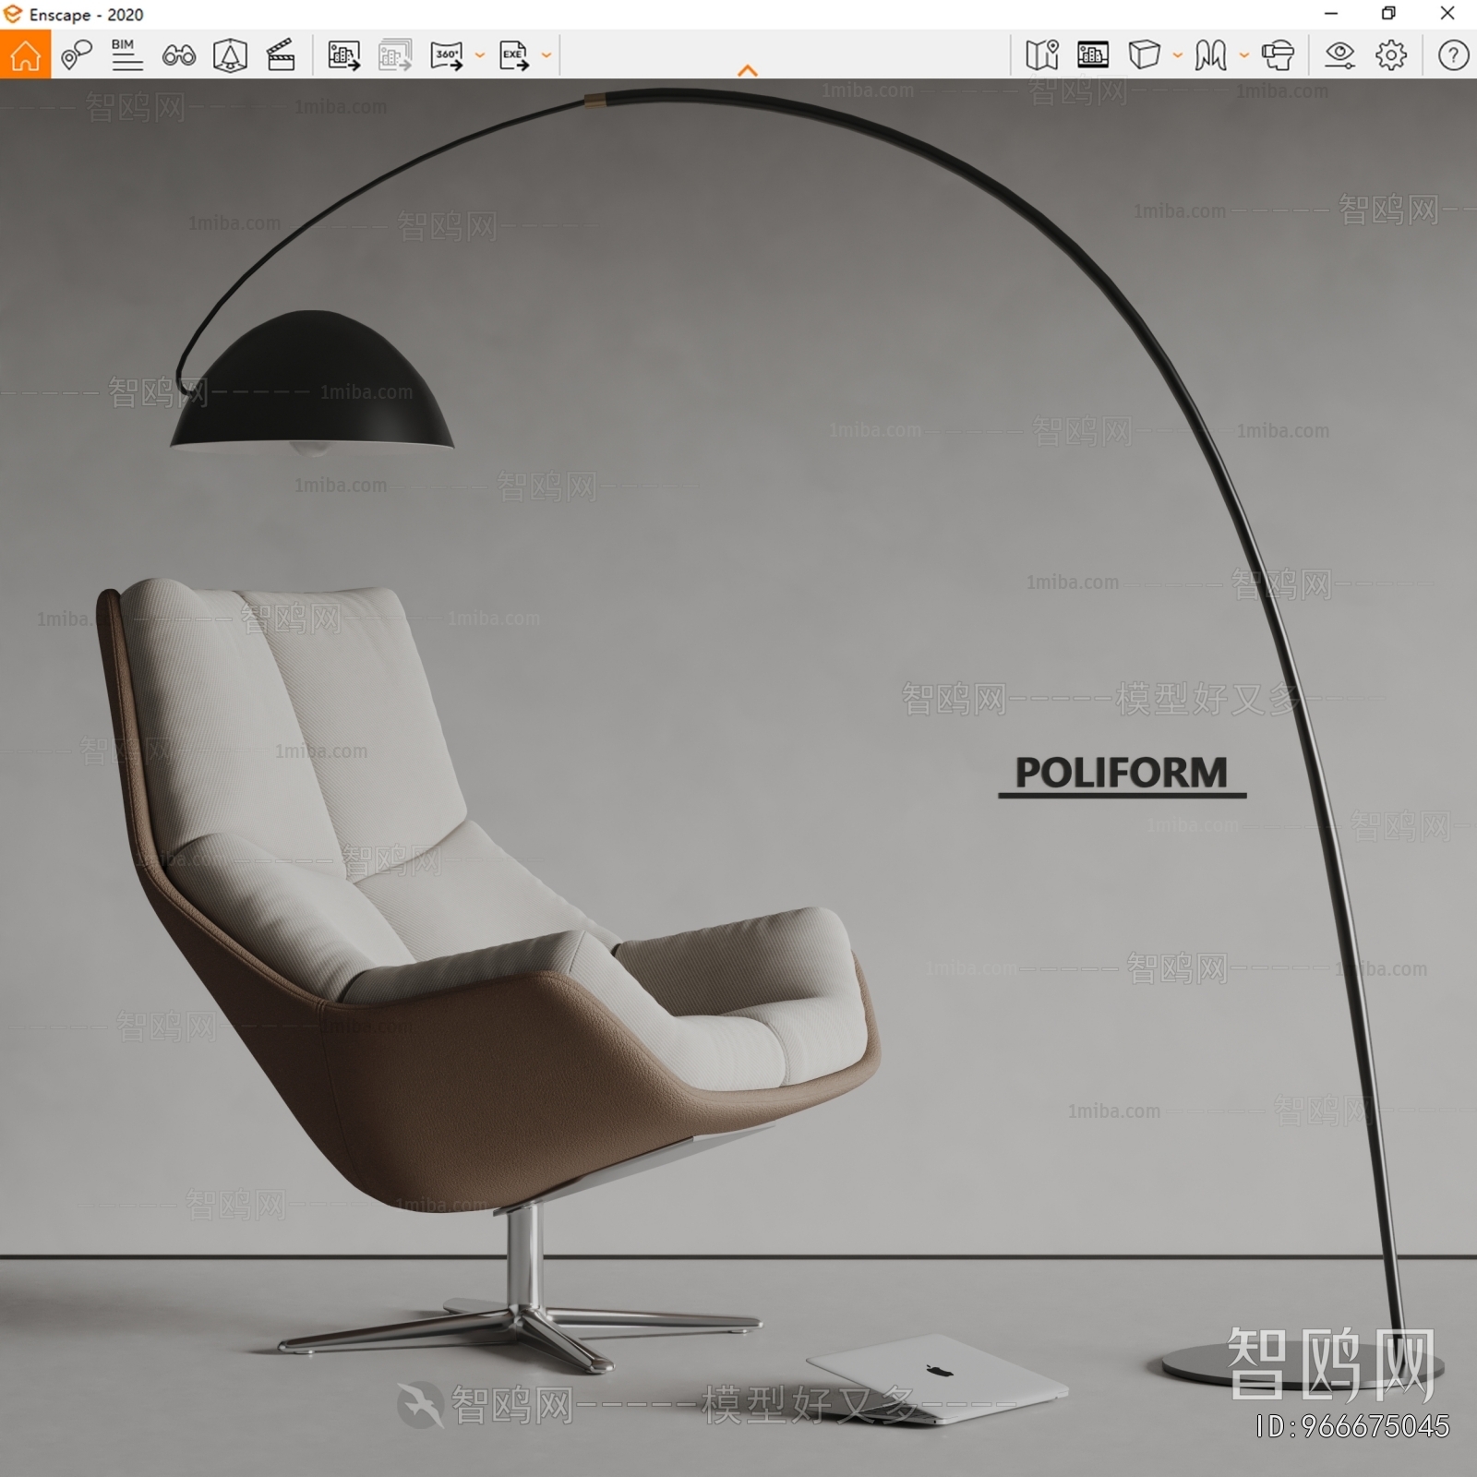
Task: Open the help question mark
Action: click(1453, 55)
